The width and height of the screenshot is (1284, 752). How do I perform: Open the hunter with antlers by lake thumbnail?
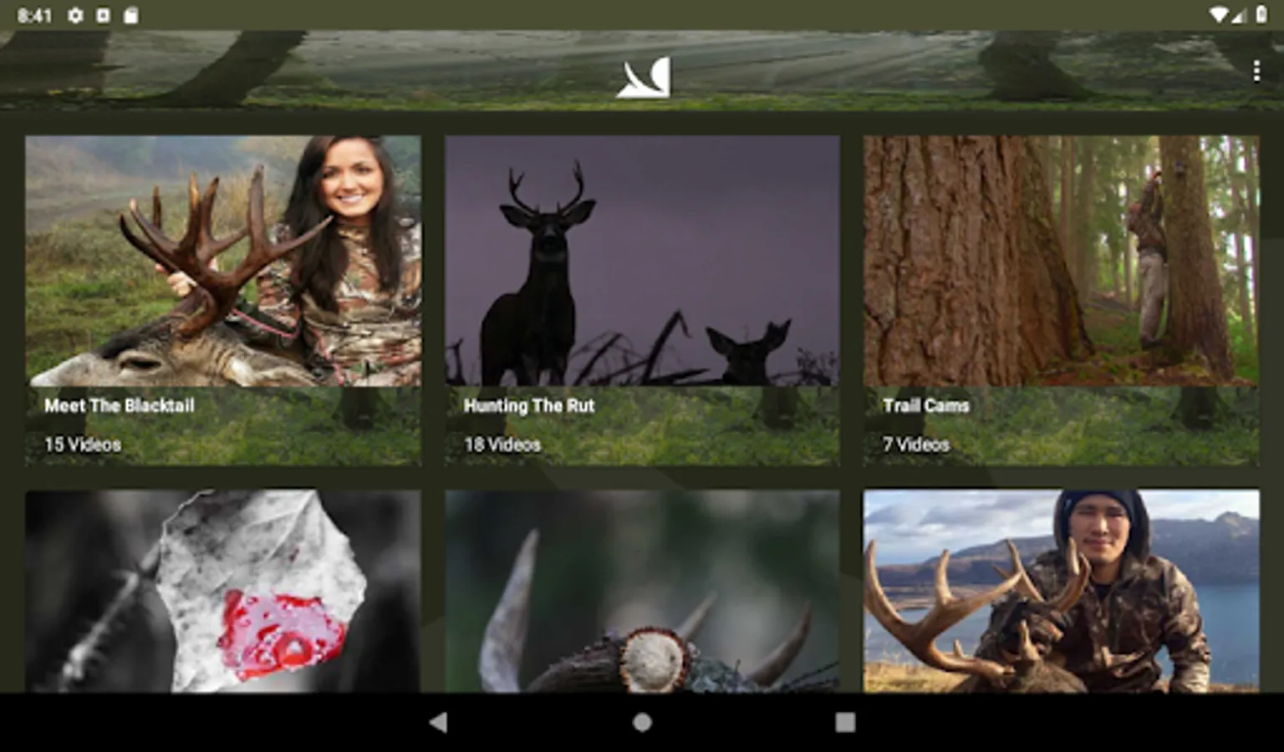[x=1061, y=591]
